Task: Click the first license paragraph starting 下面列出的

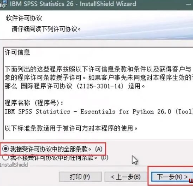Action: 99,78
